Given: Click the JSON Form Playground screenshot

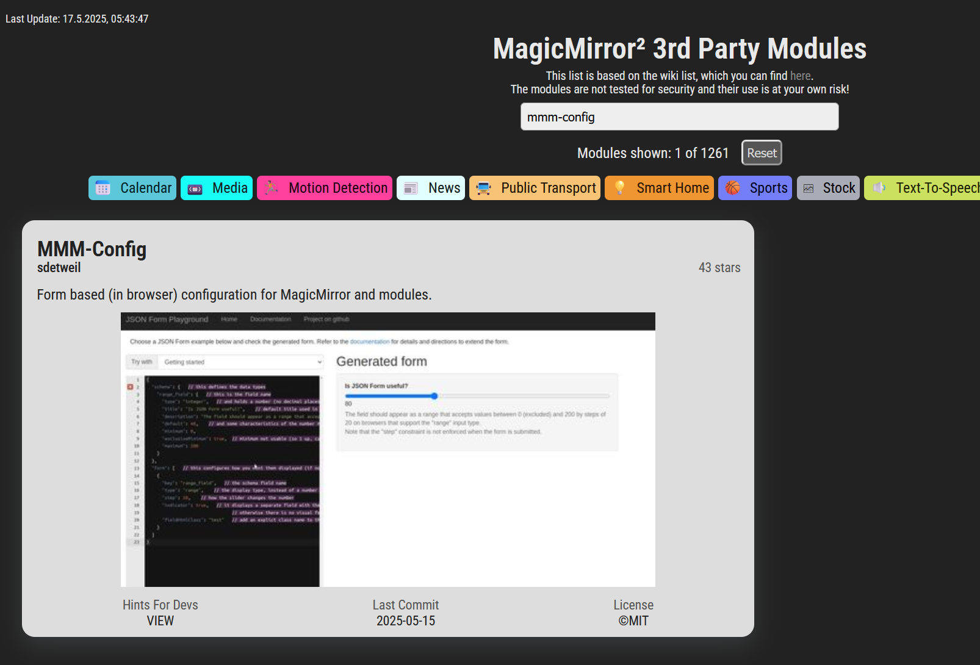Looking at the screenshot, I should (x=387, y=450).
